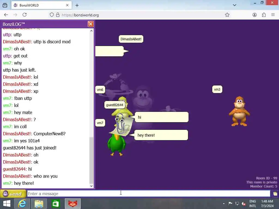The width and height of the screenshot is (279, 209).
Task: Reload the BonziWORLD page
Action: click(x=25, y=15)
